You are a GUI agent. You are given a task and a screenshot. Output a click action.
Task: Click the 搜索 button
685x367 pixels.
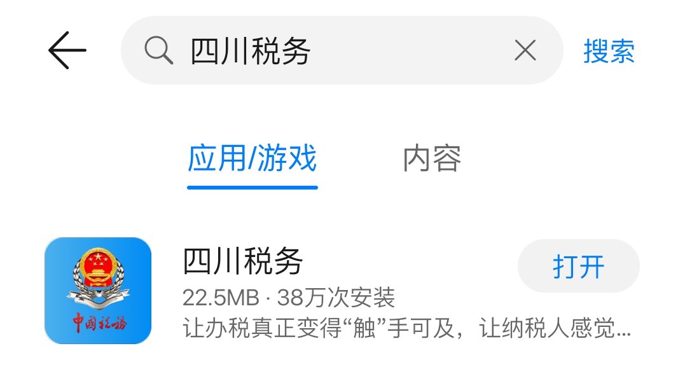coord(609,51)
